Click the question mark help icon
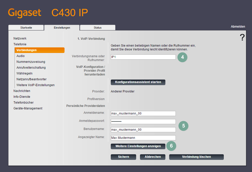 click(x=242, y=37)
